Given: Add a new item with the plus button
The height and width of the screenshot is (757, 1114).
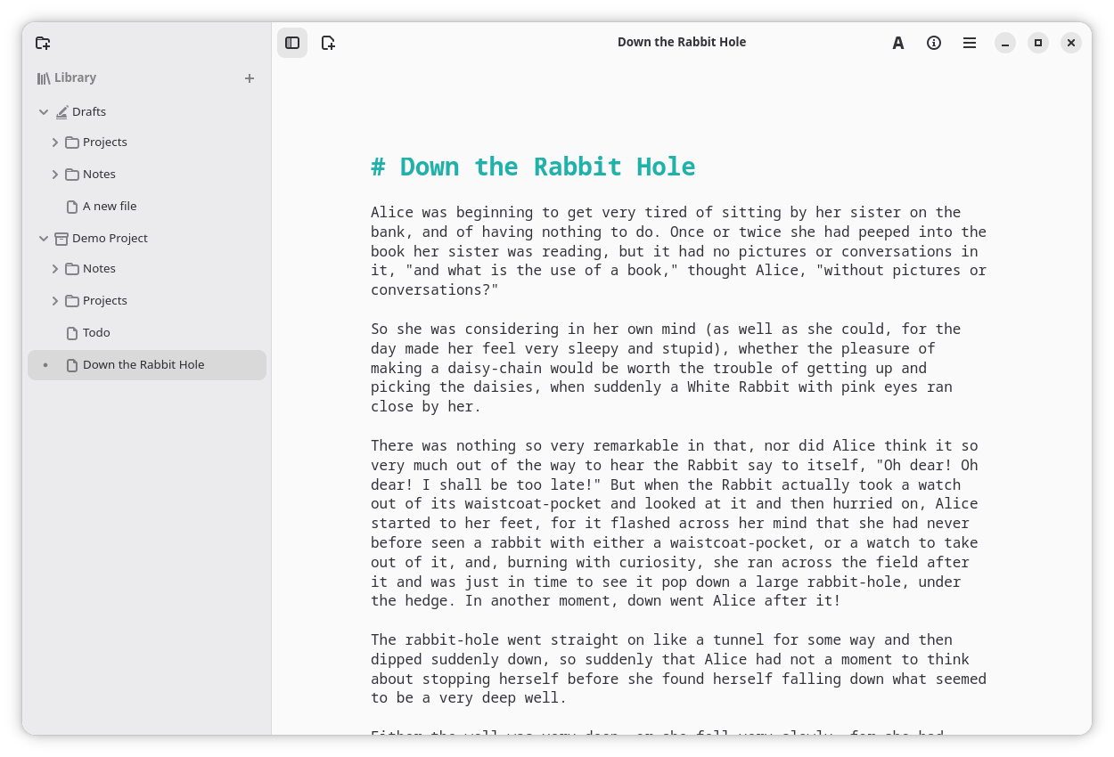Looking at the screenshot, I should (250, 77).
